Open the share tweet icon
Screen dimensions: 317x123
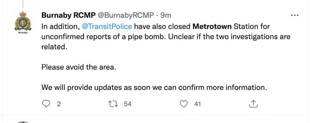253,103
